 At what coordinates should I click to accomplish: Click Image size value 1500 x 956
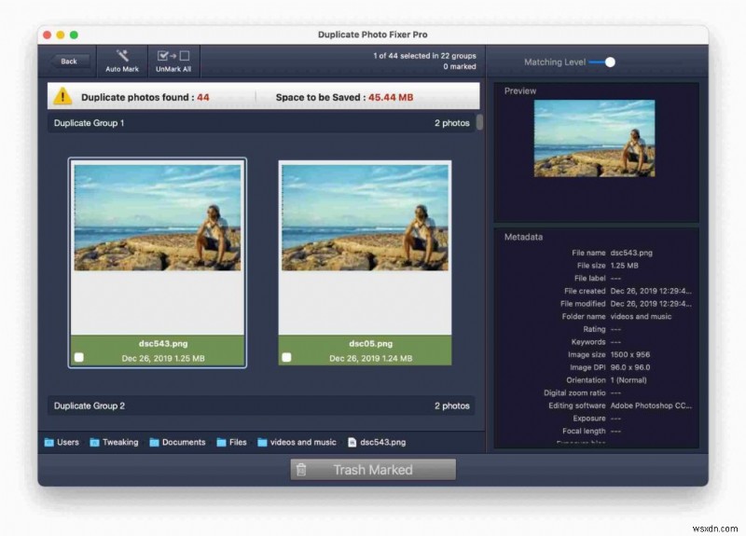click(630, 355)
